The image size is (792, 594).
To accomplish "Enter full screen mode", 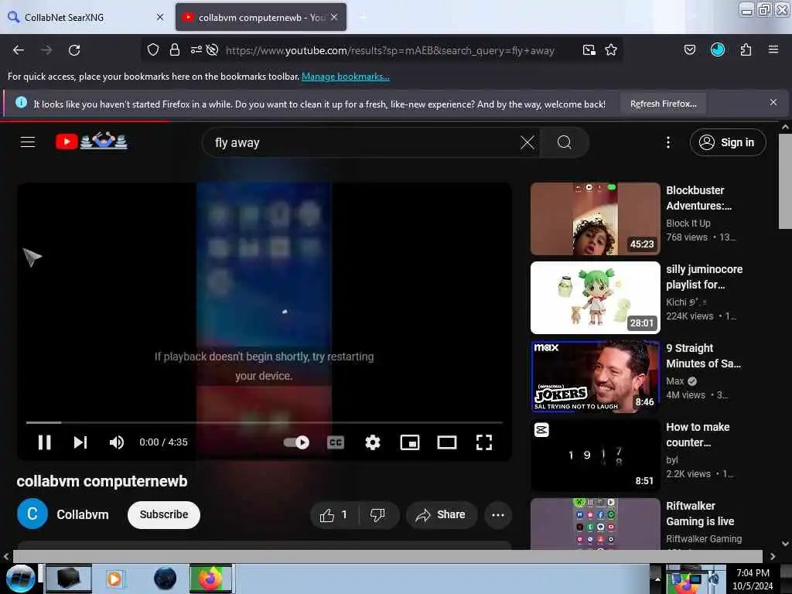I will (x=484, y=442).
